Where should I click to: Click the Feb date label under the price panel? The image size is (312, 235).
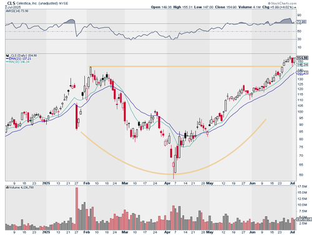(x=87, y=183)
